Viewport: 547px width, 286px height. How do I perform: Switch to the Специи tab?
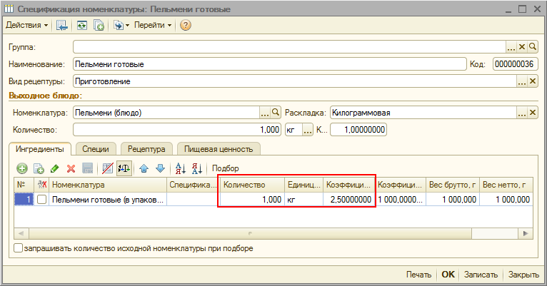[96, 149]
